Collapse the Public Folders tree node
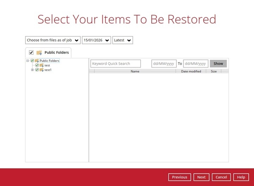This screenshot has height=186, width=254. pyautogui.click(x=28, y=61)
